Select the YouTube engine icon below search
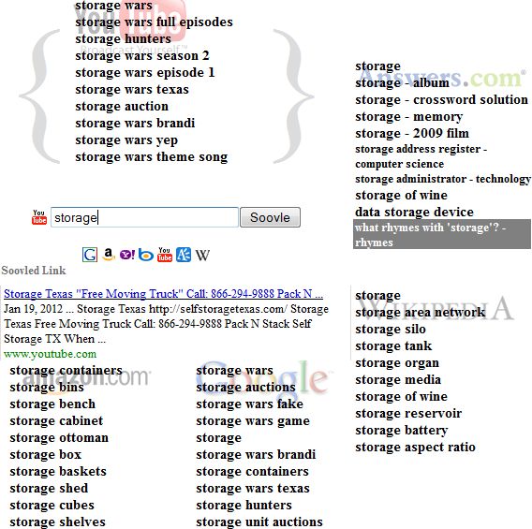The height and width of the screenshot is (529, 532). [x=165, y=255]
